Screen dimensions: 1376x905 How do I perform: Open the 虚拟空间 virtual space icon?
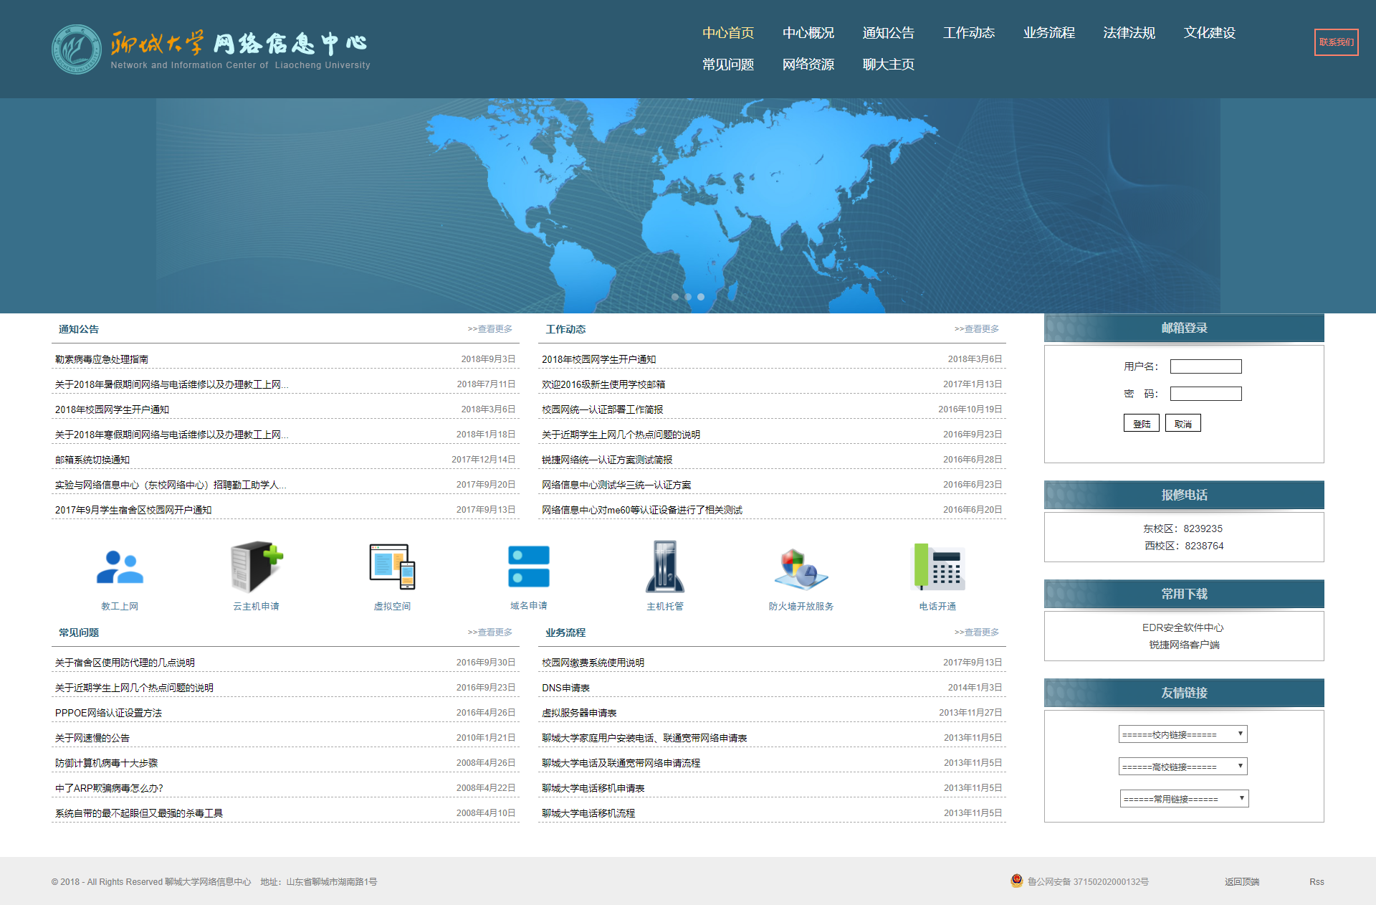392,567
